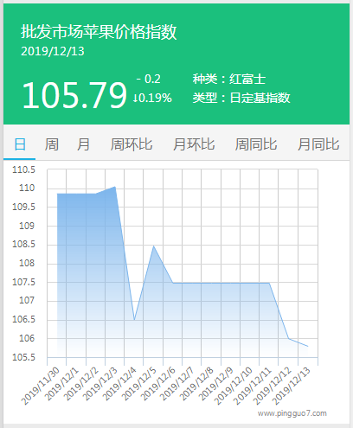353x428 pixels.
Task: Click the y-axis label 106
Action: (27, 338)
